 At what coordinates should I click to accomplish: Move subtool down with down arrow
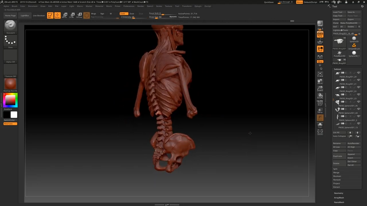[357, 132]
